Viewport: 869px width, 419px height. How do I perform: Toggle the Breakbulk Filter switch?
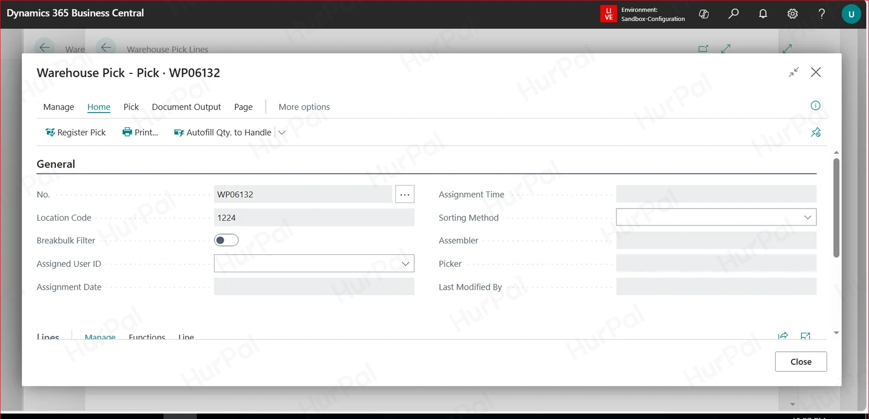[226, 240]
